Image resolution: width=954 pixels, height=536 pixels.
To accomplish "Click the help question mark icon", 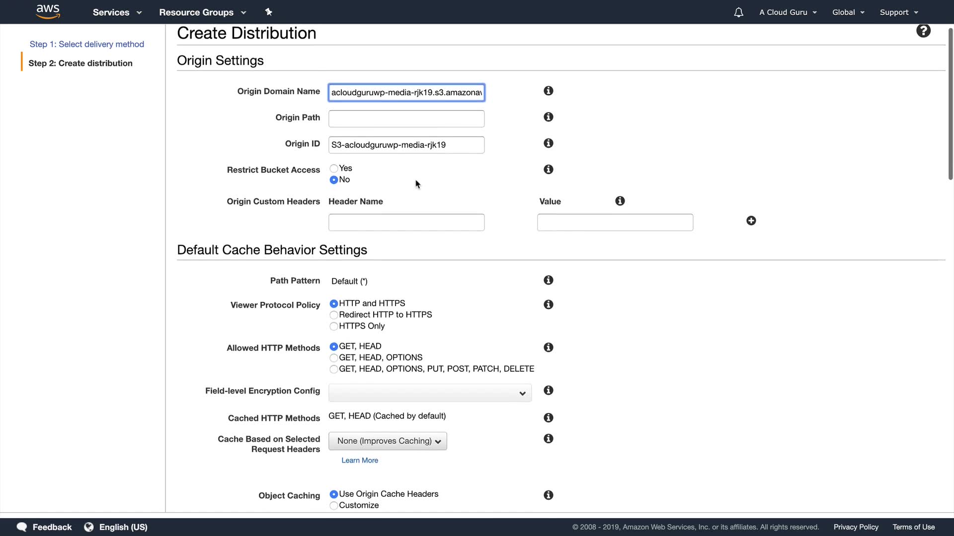I will tap(923, 31).
